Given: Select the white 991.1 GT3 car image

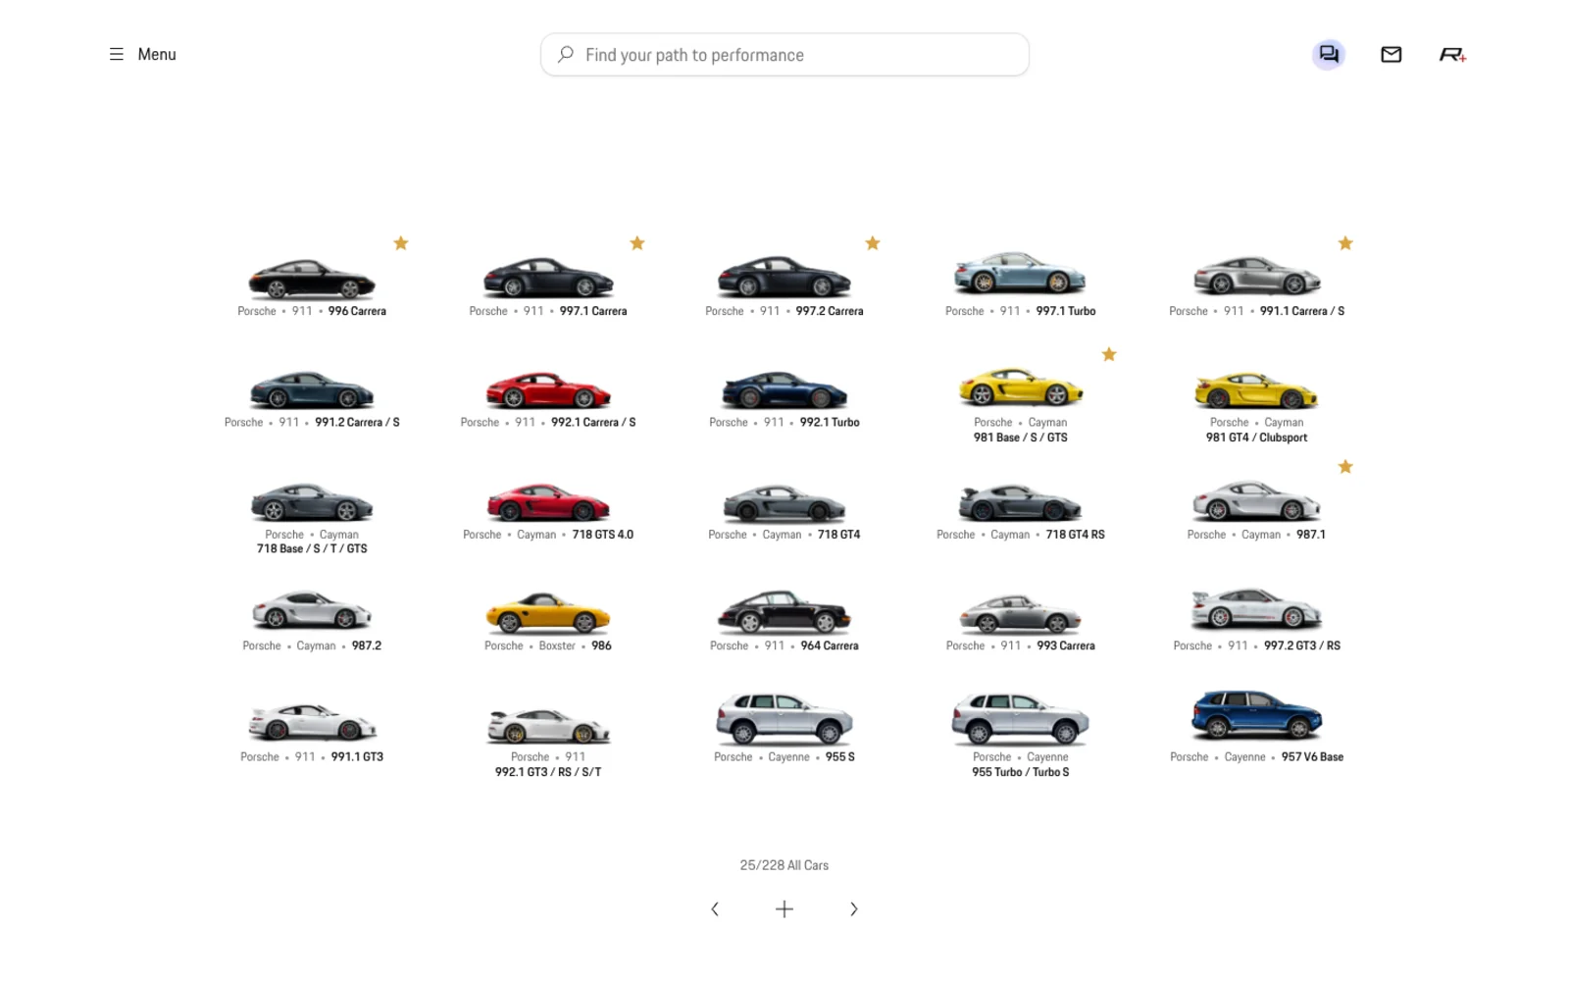Looking at the screenshot, I should point(312,722).
